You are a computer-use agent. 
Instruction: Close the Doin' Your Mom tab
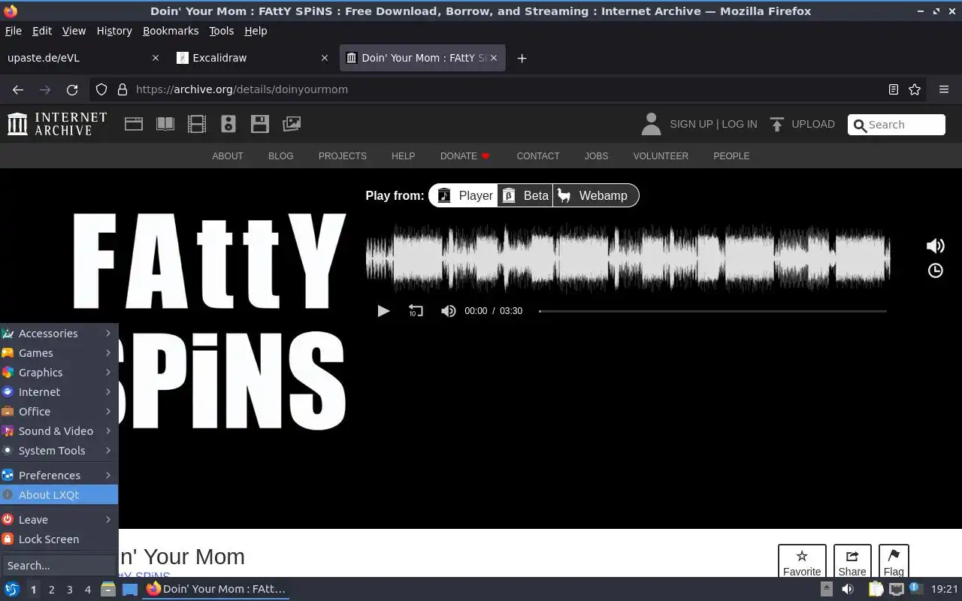coord(494,58)
